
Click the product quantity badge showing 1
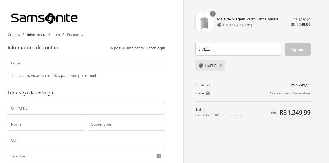pyautogui.click(x=213, y=14)
